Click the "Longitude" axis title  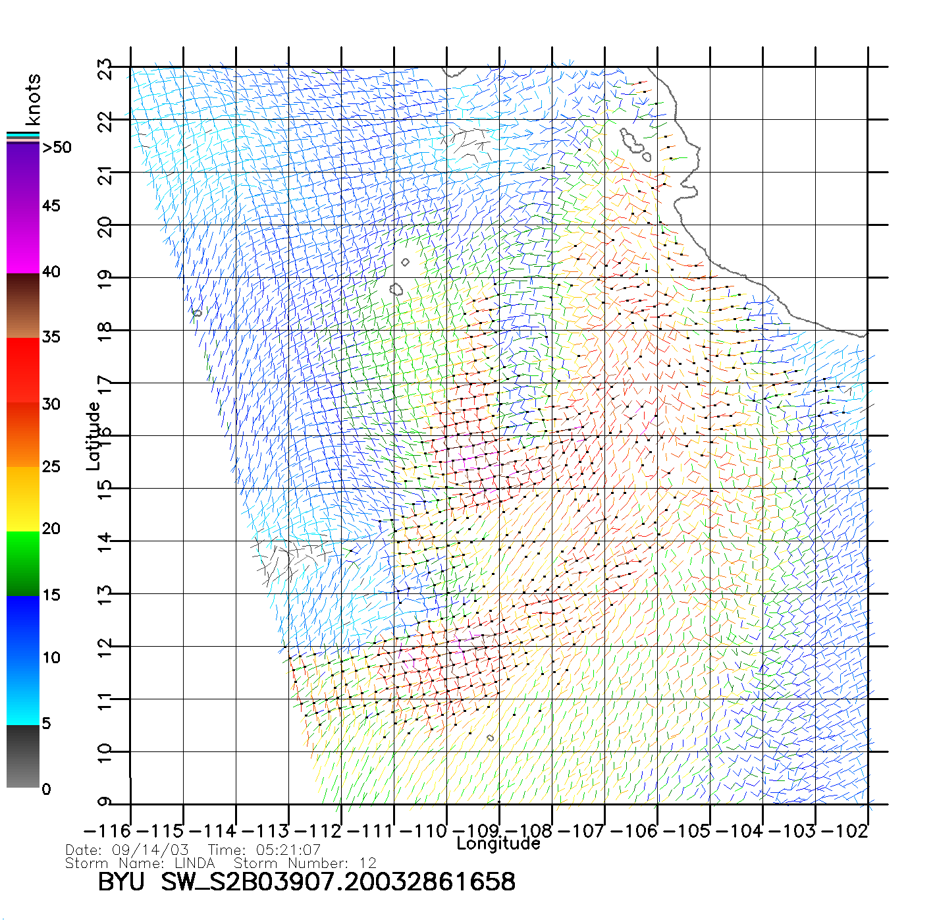point(498,844)
